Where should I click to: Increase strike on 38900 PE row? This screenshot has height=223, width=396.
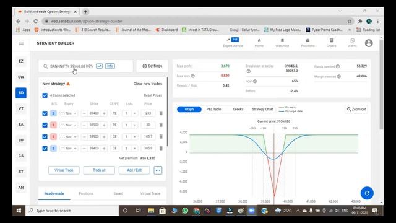click(x=104, y=125)
